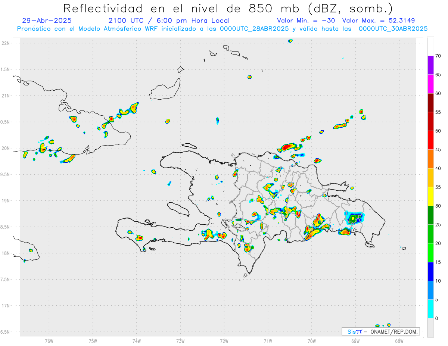Click the 'Valor Max. = 52.3149' text
Image resolution: width=448 pixels, height=346 pixels.
[x=379, y=21]
